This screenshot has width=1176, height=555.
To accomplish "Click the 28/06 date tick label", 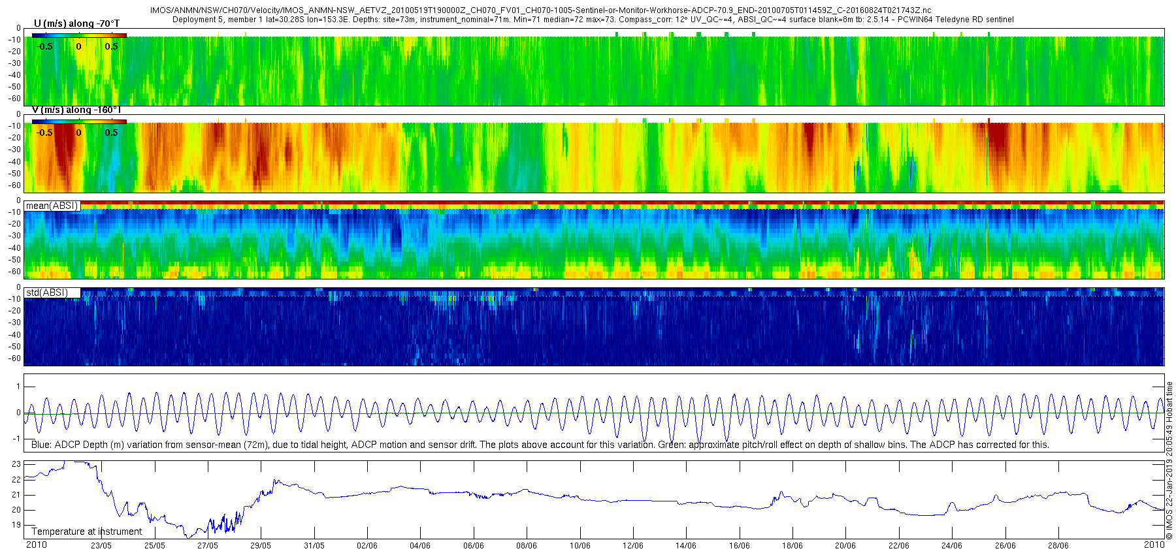I will [x=1058, y=545].
